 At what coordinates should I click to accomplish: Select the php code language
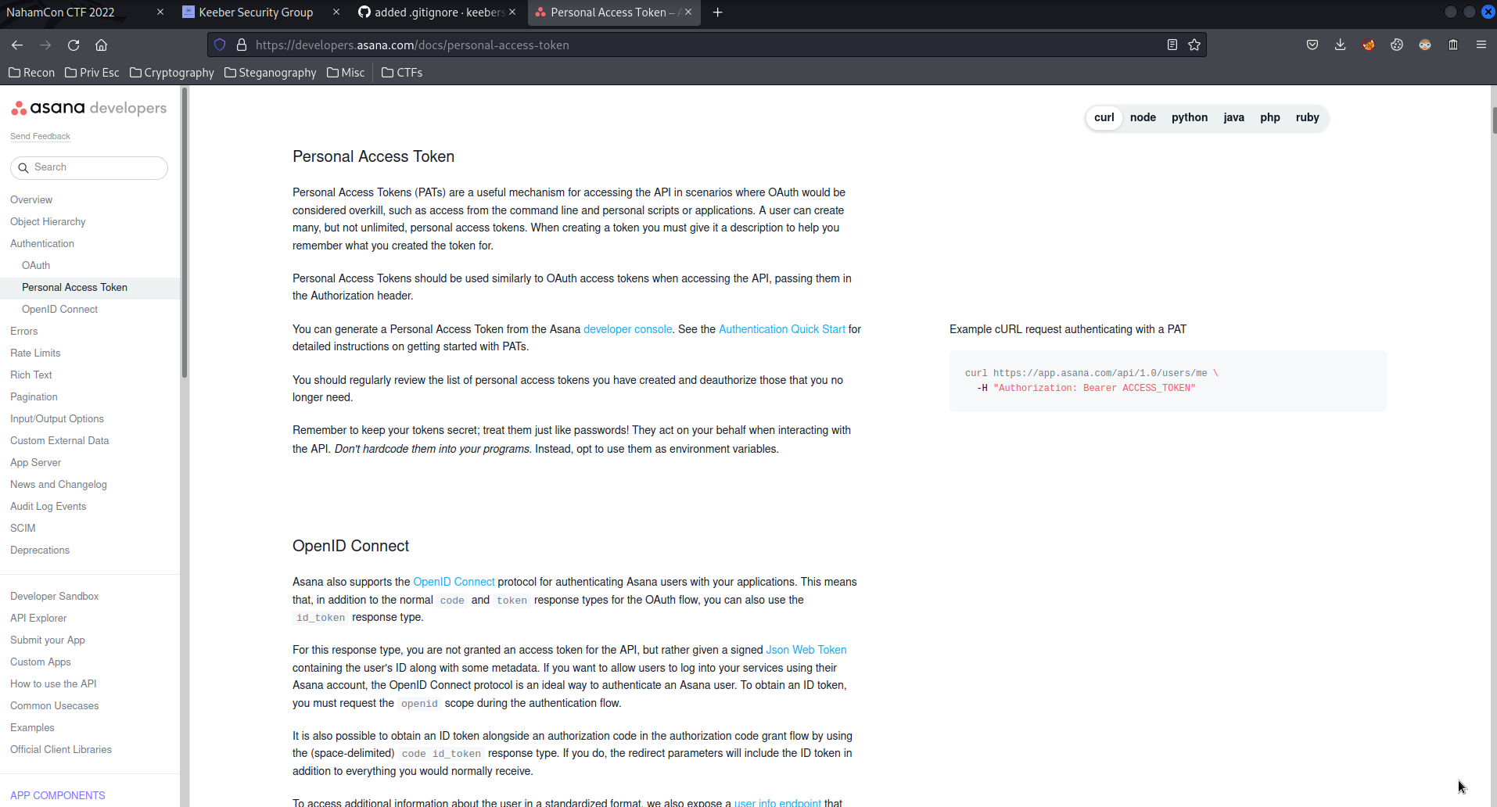[1270, 117]
